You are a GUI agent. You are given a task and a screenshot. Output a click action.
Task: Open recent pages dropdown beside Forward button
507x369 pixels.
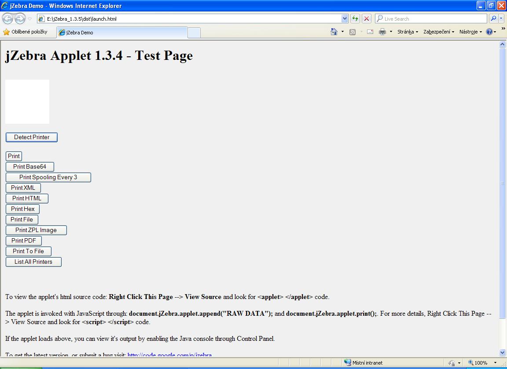click(x=30, y=19)
